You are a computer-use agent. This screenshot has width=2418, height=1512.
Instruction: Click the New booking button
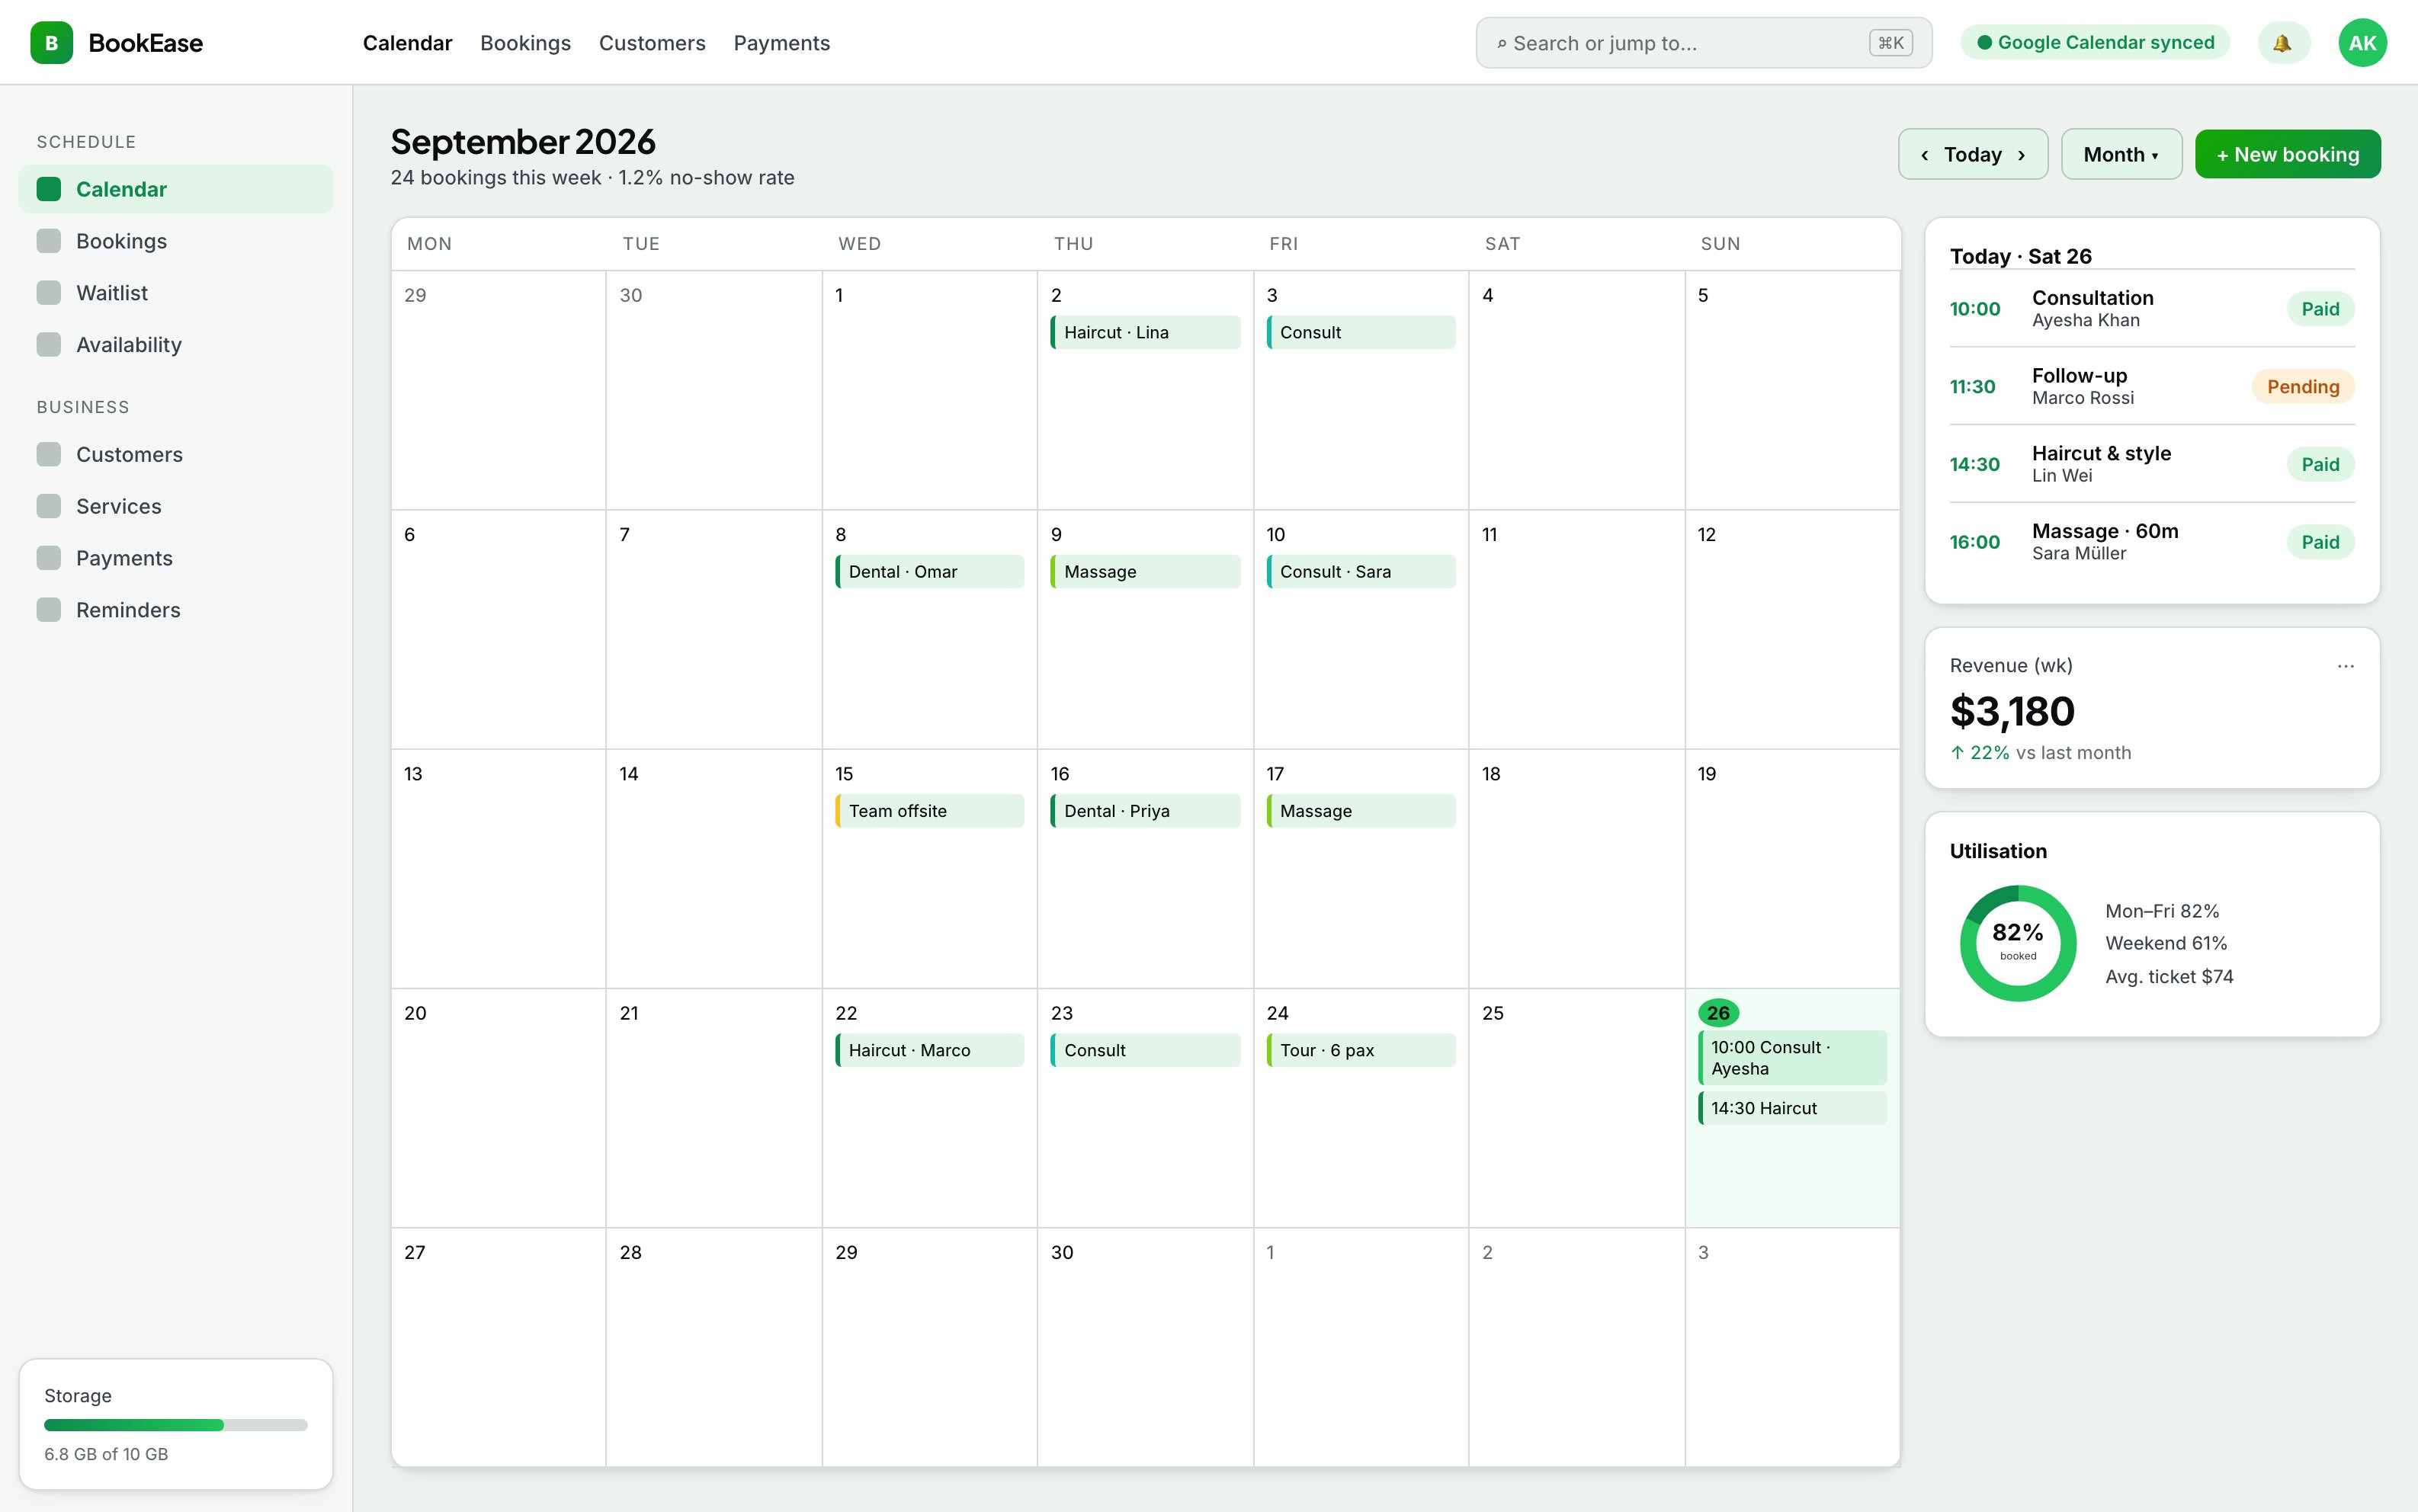(x=2287, y=155)
